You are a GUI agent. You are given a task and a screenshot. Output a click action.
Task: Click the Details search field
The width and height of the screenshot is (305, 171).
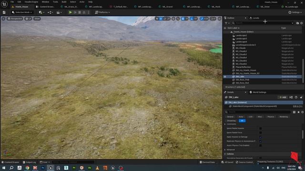point(258,112)
